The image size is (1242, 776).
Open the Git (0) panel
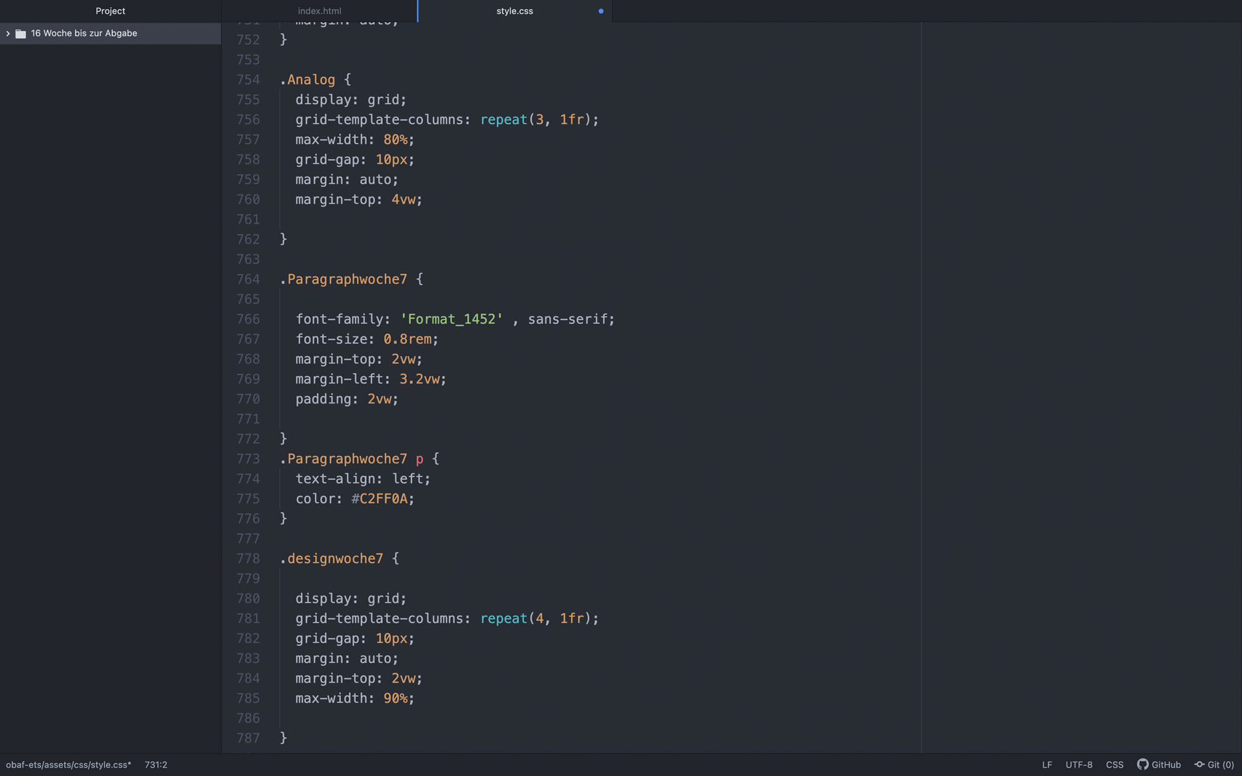pyautogui.click(x=1221, y=764)
